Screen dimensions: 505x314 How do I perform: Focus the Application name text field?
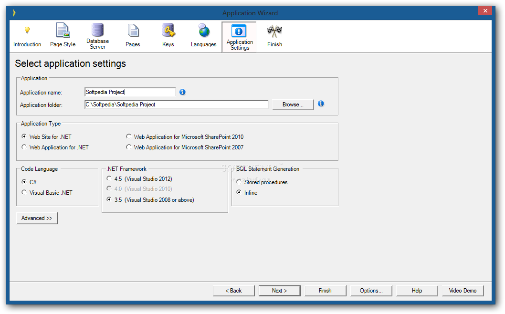[x=130, y=92]
